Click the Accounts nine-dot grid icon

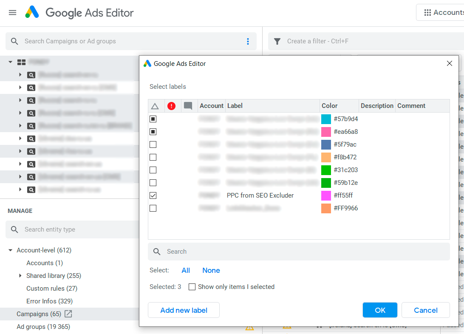[x=427, y=12]
